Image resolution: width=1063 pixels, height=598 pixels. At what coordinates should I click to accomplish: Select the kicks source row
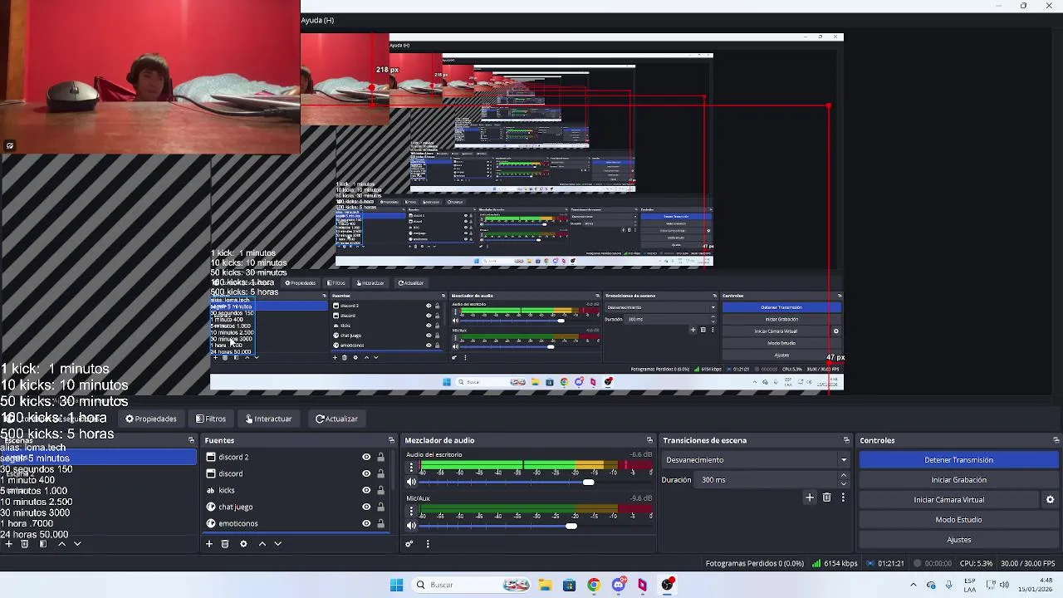click(x=296, y=490)
